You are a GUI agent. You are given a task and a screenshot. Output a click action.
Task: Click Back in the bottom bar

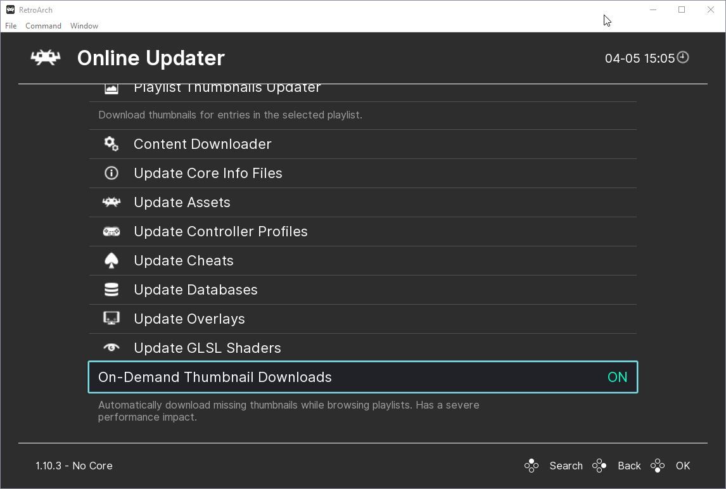(x=629, y=466)
